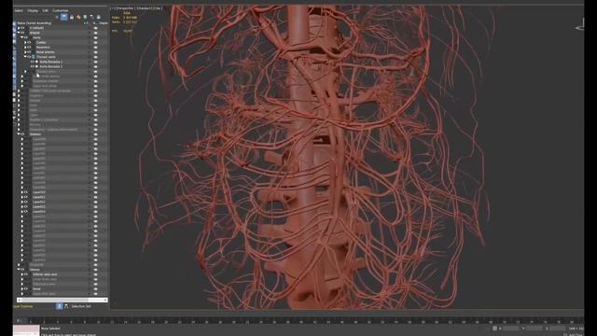The width and height of the screenshot is (597, 336).
Task: Click the [Standard] viewport shading label
Action: pos(143,8)
